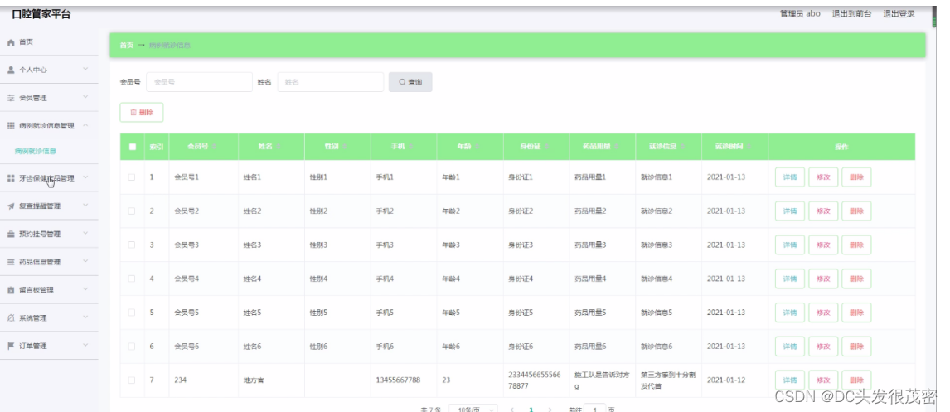The width and height of the screenshot is (950, 412).
Task: Click the red batch 删除 button above the table
Action: (141, 112)
